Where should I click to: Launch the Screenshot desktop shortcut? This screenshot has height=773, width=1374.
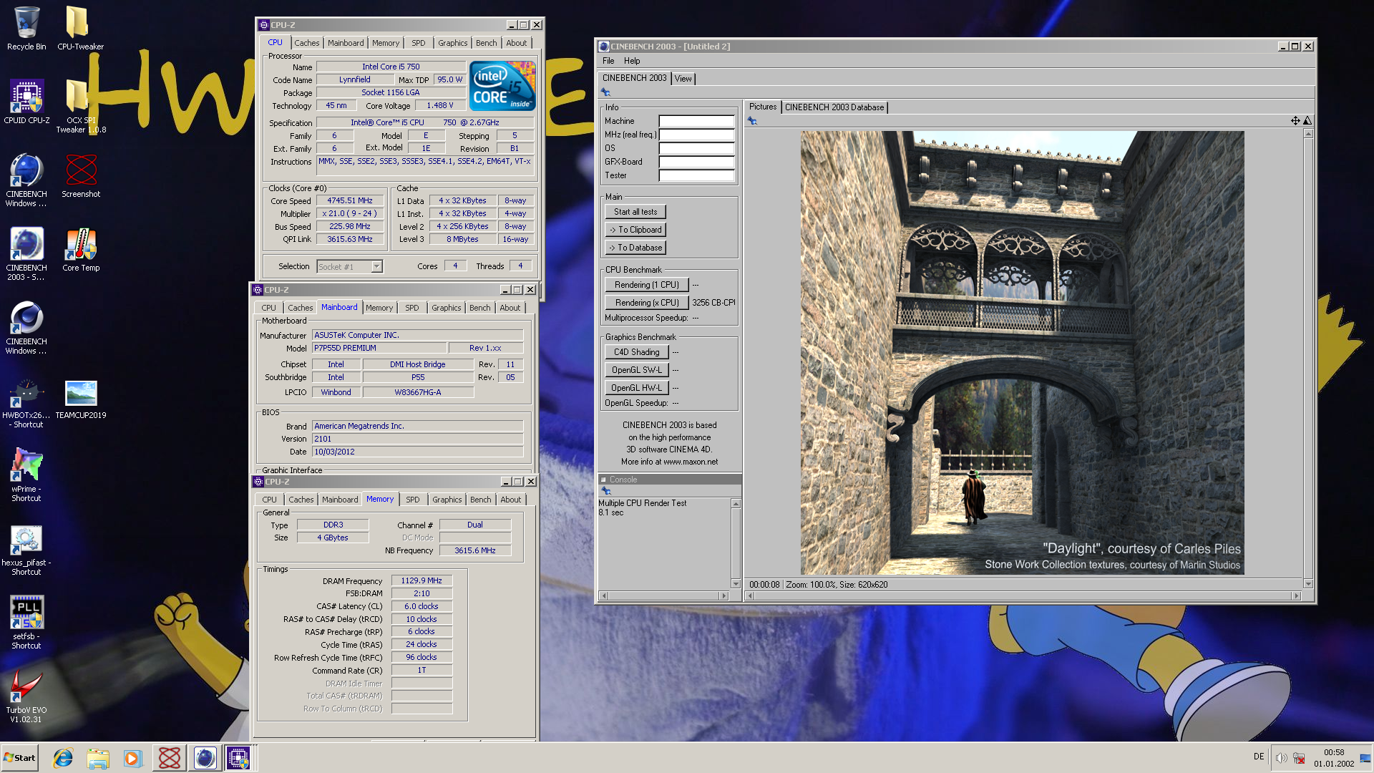tap(81, 176)
